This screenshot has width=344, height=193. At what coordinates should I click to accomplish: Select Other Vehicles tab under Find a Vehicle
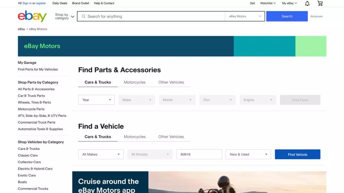tap(171, 137)
